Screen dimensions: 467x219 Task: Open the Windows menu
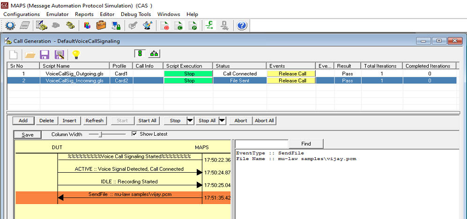169,15
